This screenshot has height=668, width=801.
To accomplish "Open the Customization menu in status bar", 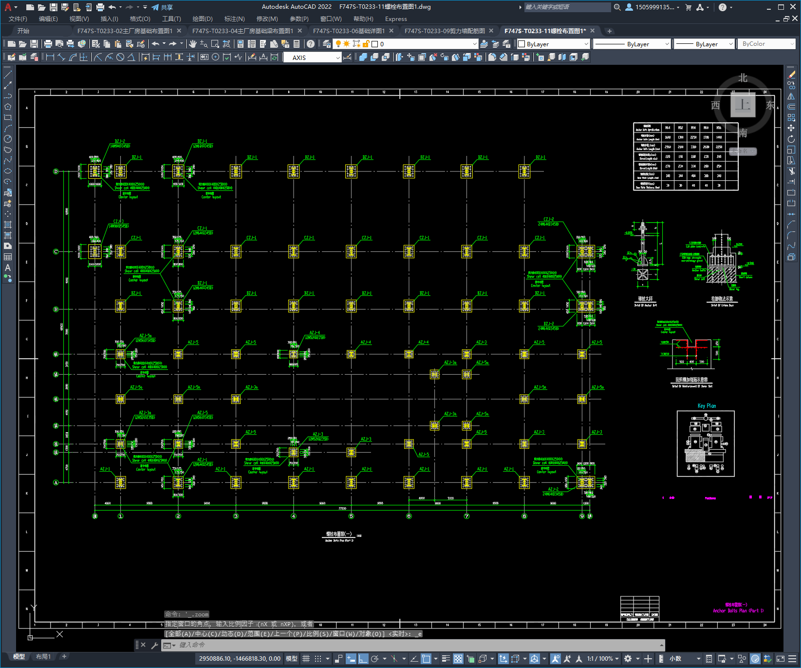I will tap(793, 659).
